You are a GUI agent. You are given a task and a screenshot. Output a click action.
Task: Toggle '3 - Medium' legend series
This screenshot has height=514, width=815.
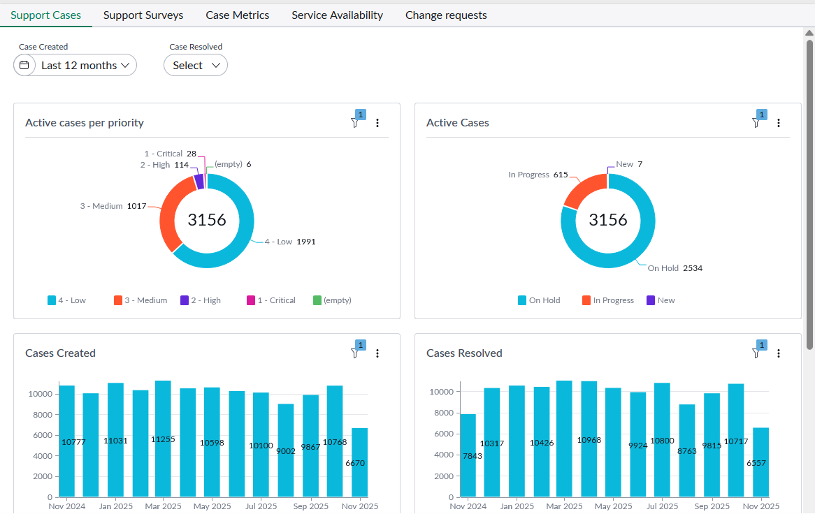(x=140, y=300)
